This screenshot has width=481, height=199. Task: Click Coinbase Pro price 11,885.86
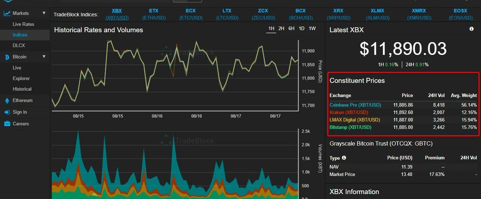tap(403, 105)
